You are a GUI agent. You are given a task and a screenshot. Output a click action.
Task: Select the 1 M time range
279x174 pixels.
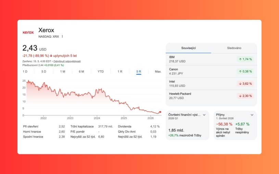pyautogui.click(x=63, y=71)
